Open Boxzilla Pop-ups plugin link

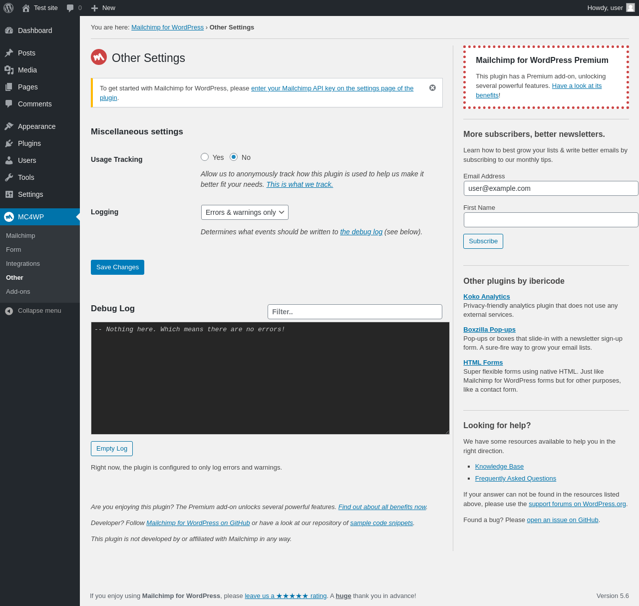[489, 330]
